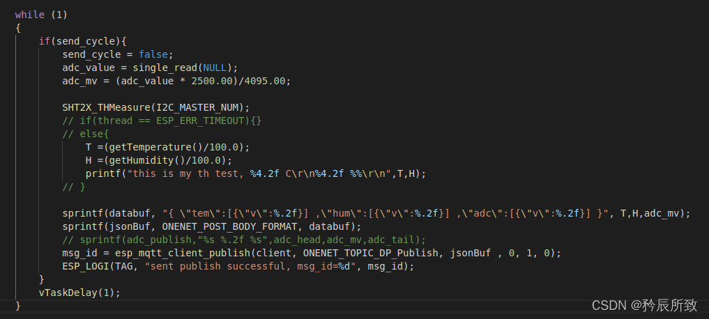Click the 'sprintf(databuf, ...' line

[376, 213]
